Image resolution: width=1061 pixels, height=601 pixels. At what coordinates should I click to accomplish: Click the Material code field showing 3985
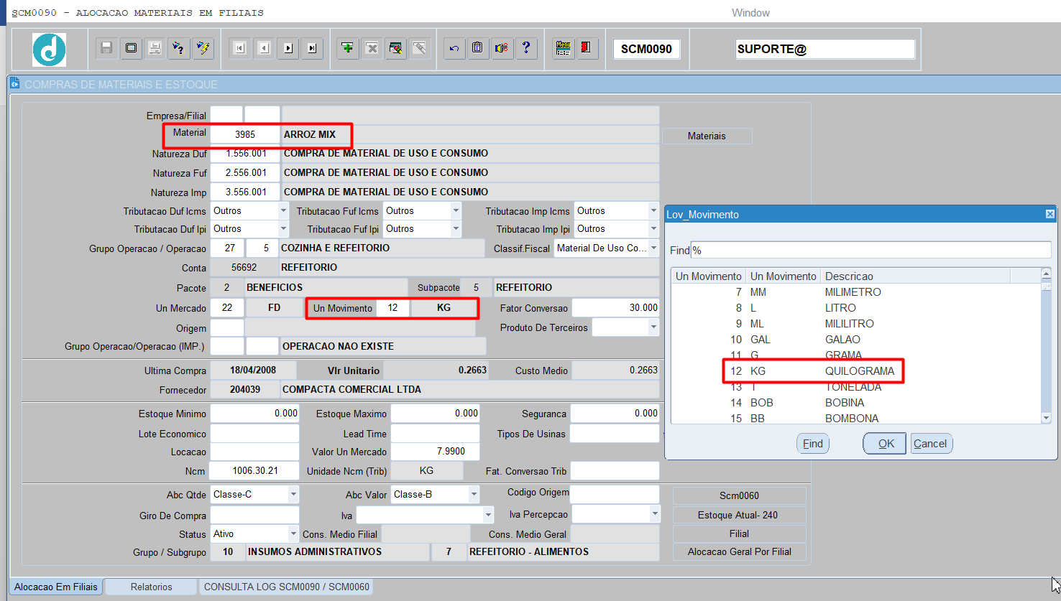click(x=245, y=134)
